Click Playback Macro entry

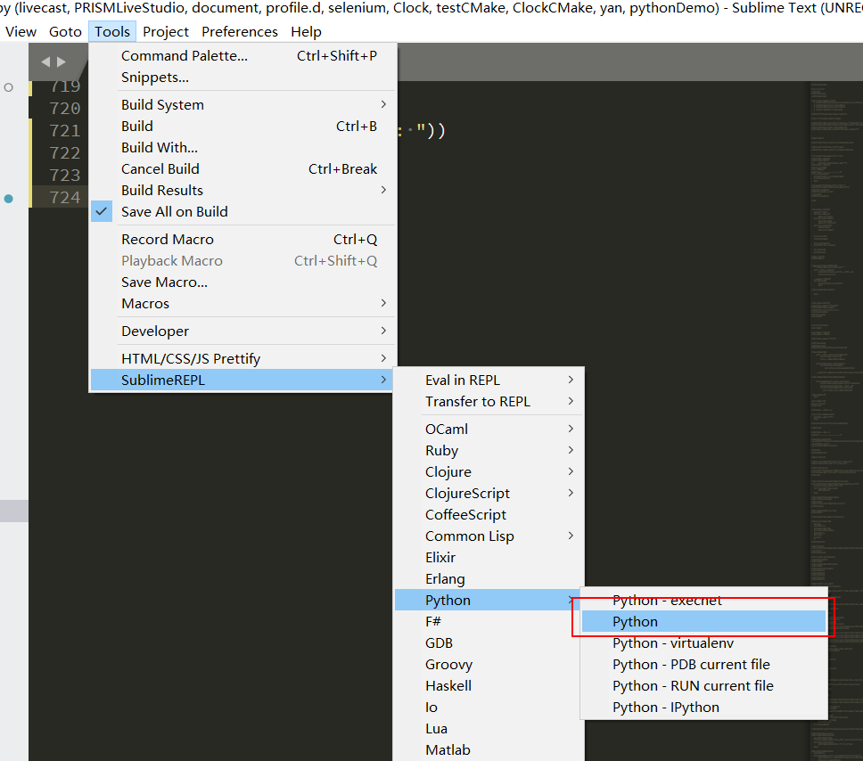242,261
